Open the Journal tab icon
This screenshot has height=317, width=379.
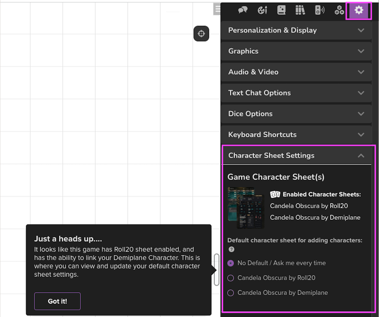[x=281, y=10]
